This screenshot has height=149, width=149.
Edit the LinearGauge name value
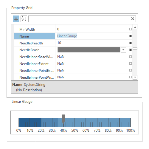[67, 36]
